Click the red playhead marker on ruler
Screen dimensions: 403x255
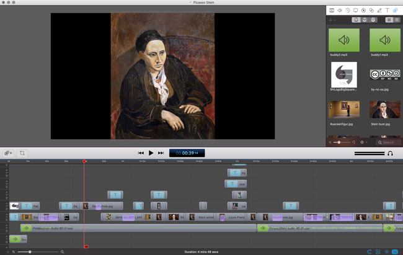click(84, 161)
